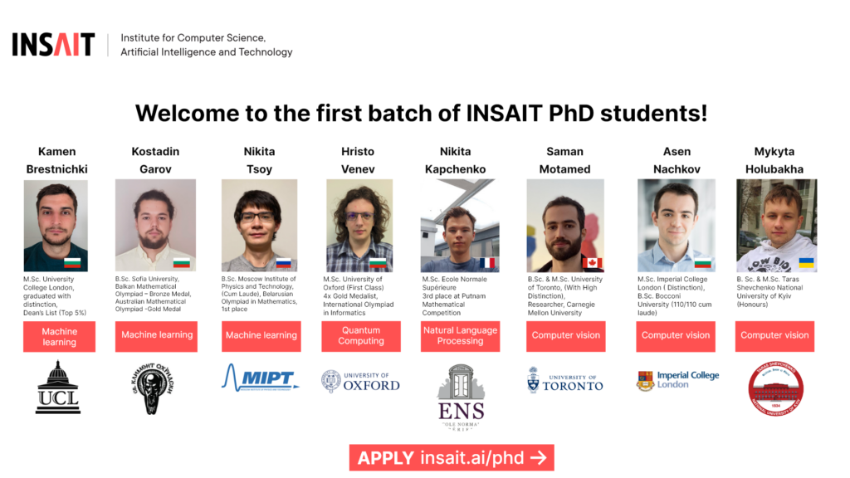Screen dimensions: 850x478
Task: Click the arrow in the APPLY banner
Action: click(x=538, y=458)
